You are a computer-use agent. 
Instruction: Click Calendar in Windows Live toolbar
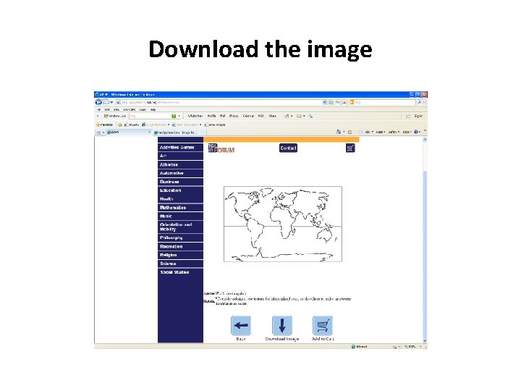tap(248, 116)
